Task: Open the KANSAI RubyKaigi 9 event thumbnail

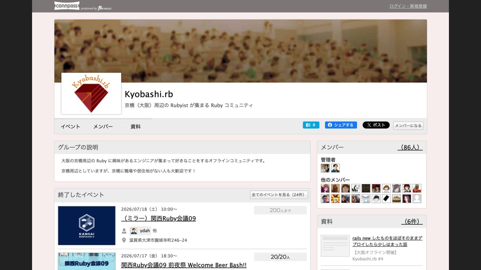Action: 87,226
